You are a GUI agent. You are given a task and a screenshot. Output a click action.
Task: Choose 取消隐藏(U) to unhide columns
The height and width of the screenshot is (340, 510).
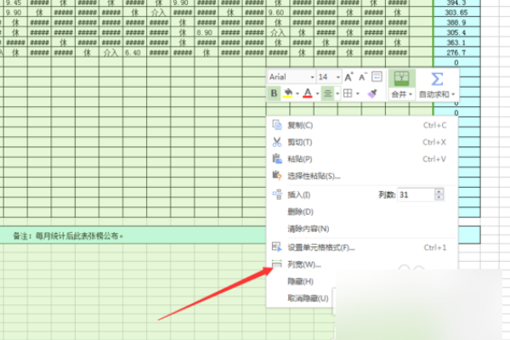click(308, 298)
